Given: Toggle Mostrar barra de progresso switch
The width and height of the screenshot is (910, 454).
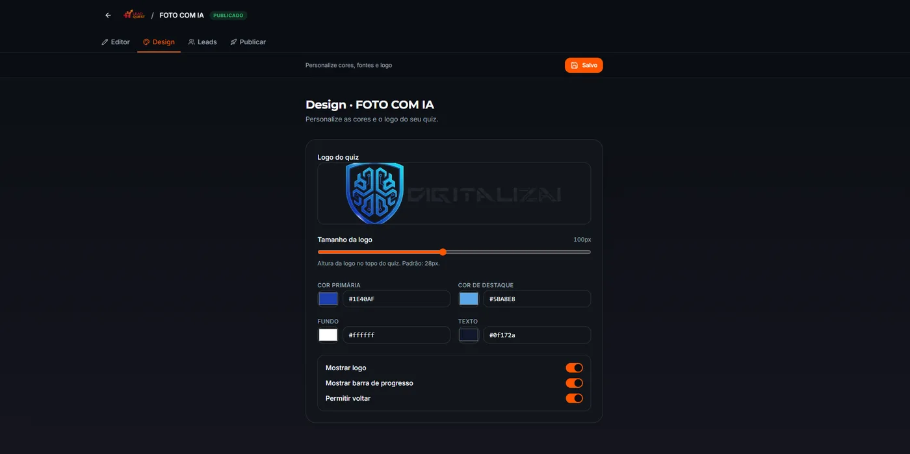Looking at the screenshot, I should tap(574, 383).
